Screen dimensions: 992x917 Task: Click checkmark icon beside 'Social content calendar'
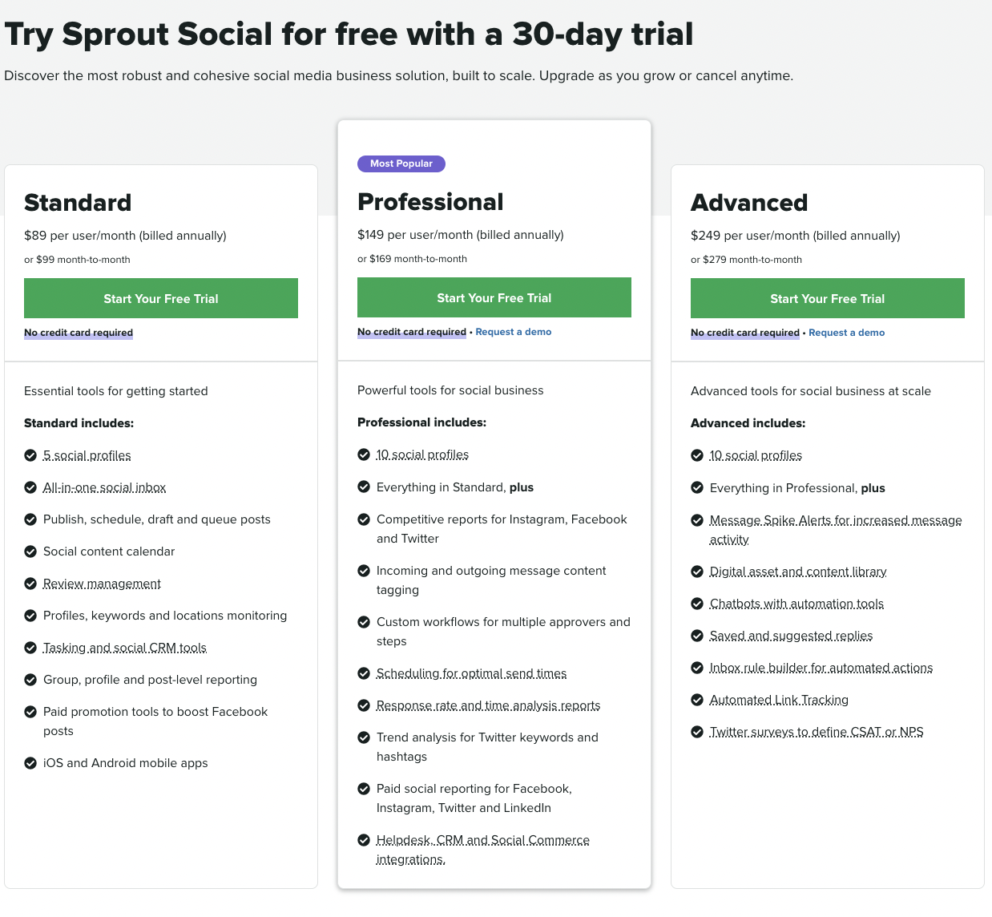pos(30,551)
